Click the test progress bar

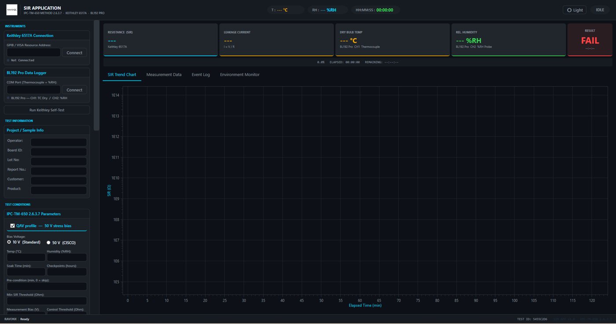tap(358, 62)
